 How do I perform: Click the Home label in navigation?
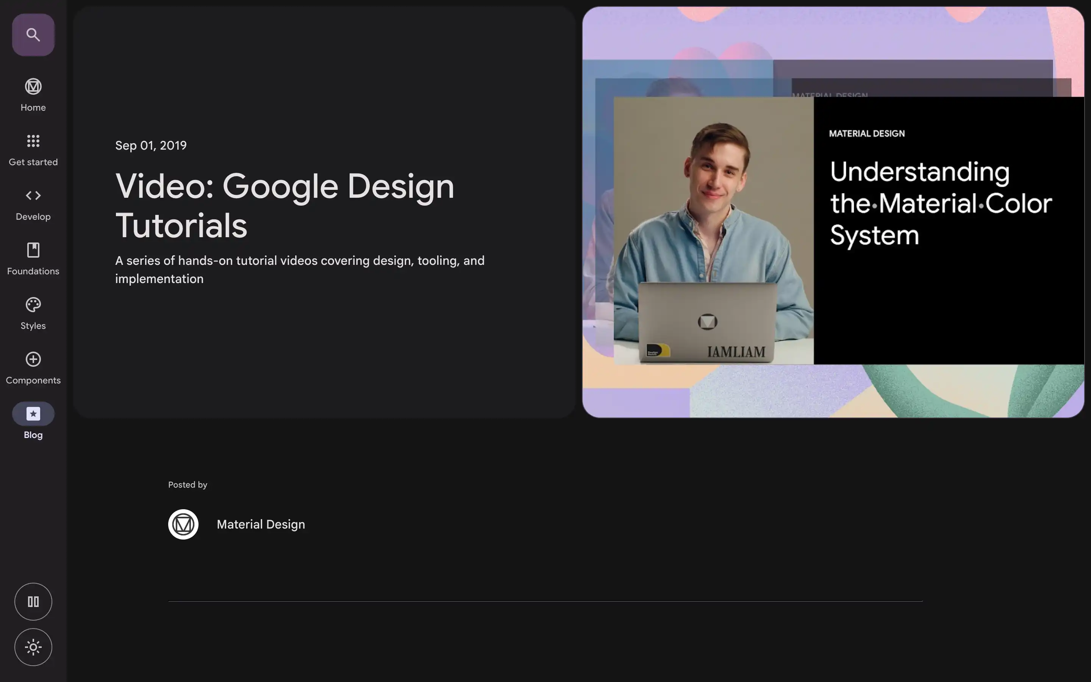click(x=33, y=107)
